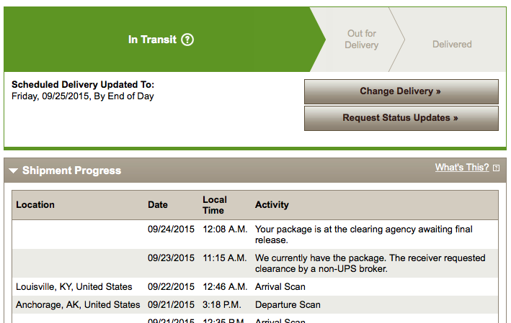Click the Date column header

[158, 204]
